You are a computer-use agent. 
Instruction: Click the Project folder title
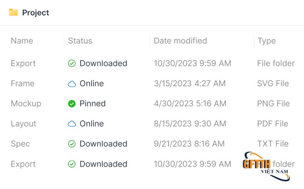tap(35, 13)
